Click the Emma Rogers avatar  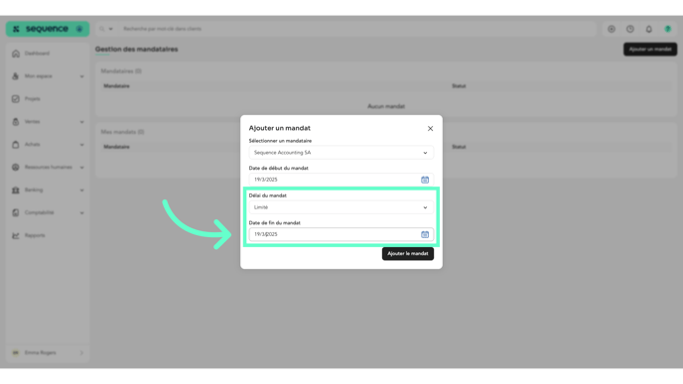pyautogui.click(x=16, y=352)
